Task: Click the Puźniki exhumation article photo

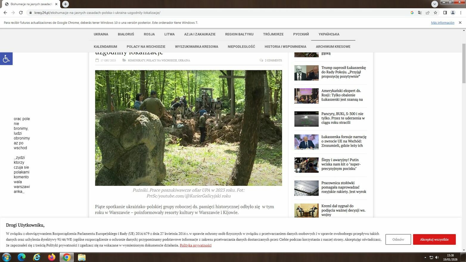Action: (188, 128)
